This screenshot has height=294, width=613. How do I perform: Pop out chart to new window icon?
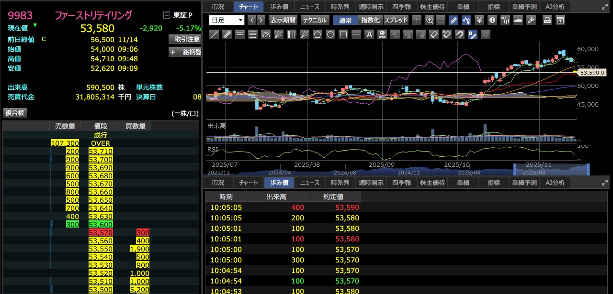pyautogui.click(x=560, y=20)
